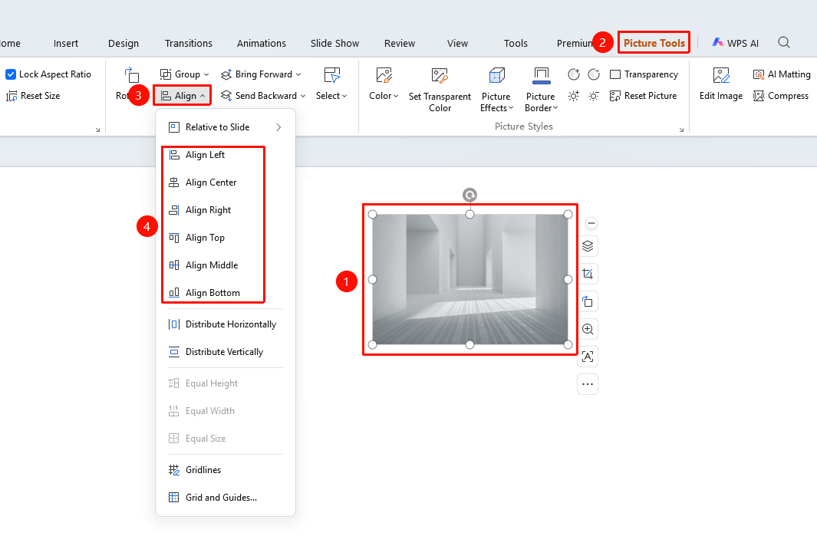Screen dimensions: 817x549
Task: Open the search magnifier in the ribbon tab bar
Action: 784,43
